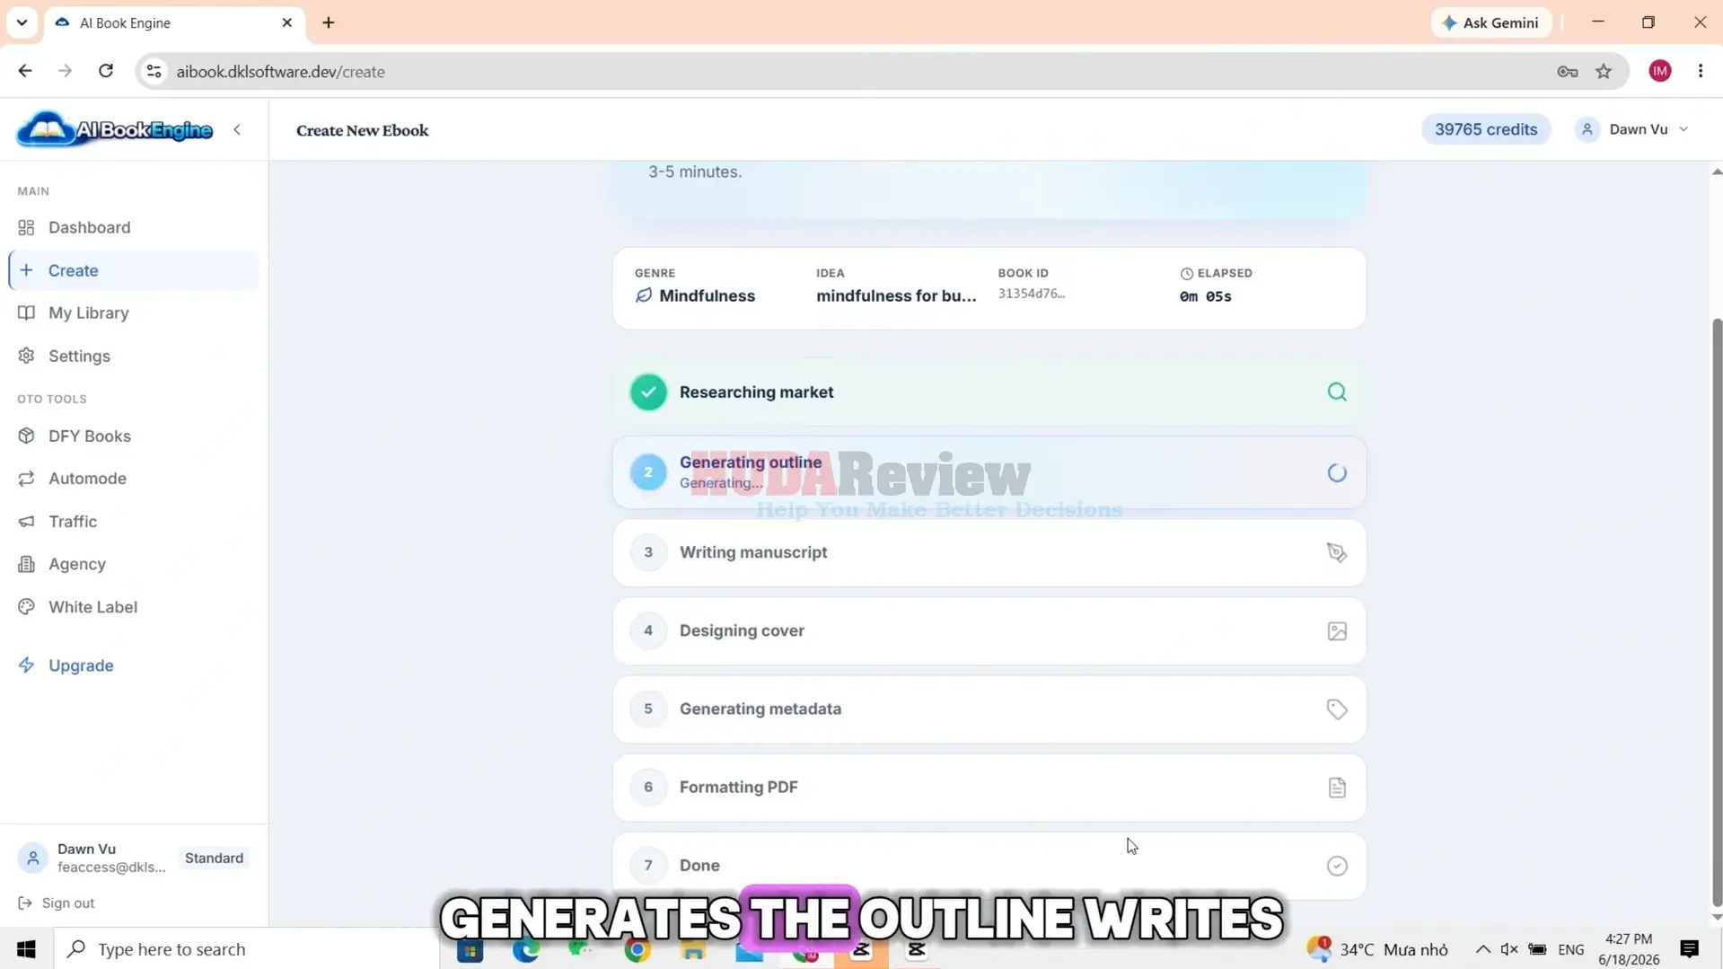Screen dimensions: 1723x969
Task: Click the muted volume tray icon
Action: (x=1509, y=949)
